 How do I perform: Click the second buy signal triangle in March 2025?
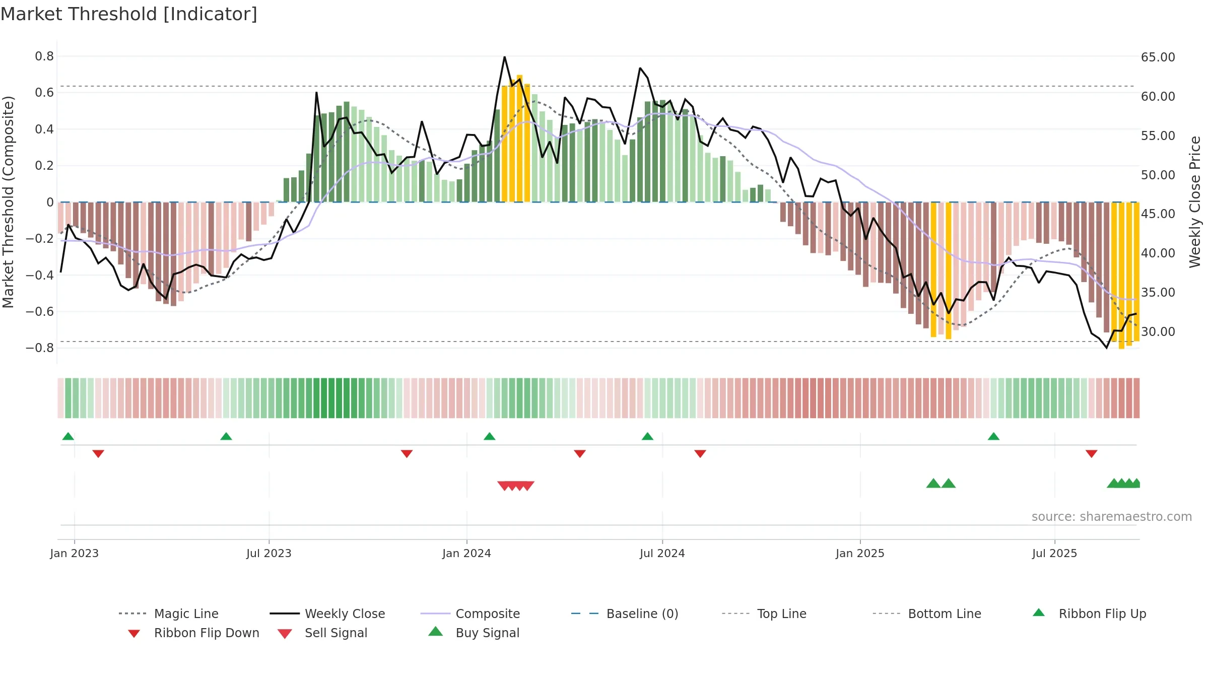[949, 483]
